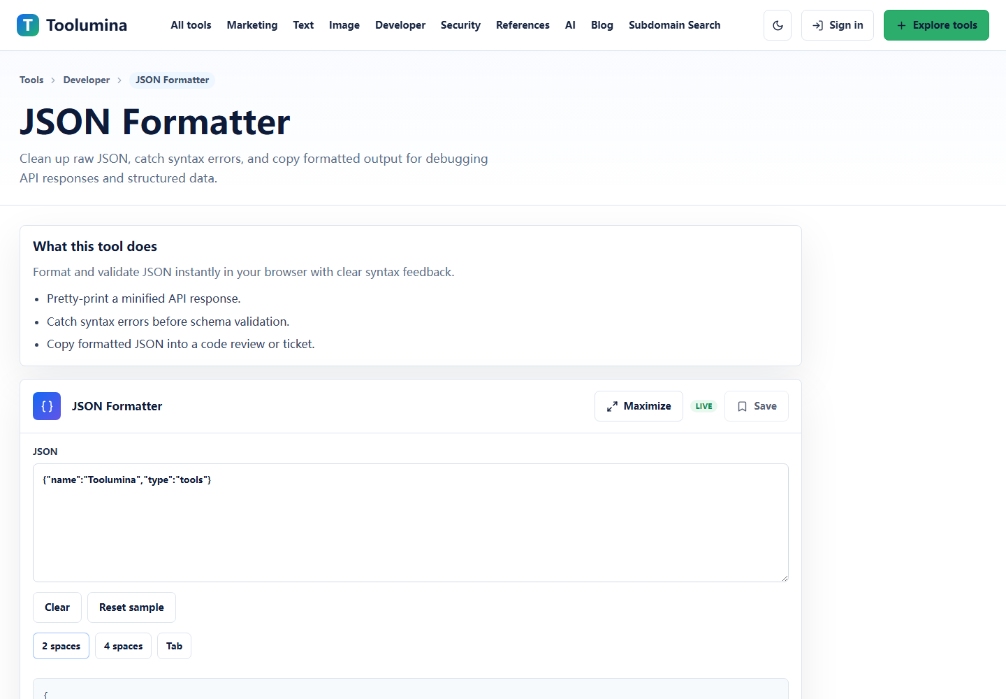The width and height of the screenshot is (1006, 699).
Task: Click the green Explore tools button
Action: 936,25
